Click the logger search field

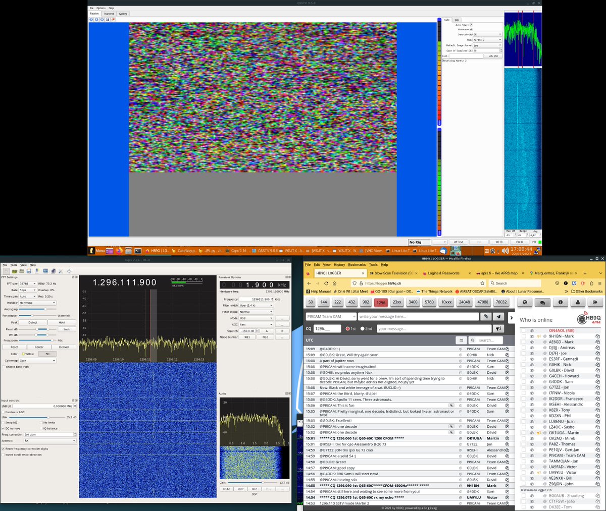click(485, 340)
